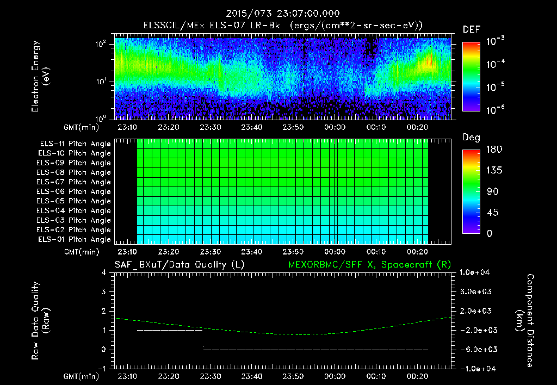This screenshot has height=385, width=557.
Task: Click the plot title timestamp 2015/073 23:07:00.000
Action: [283, 14]
